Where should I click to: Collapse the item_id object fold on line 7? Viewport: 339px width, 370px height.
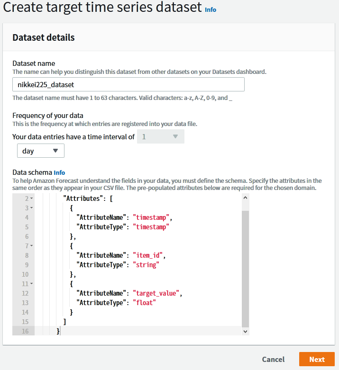[x=31, y=246]
